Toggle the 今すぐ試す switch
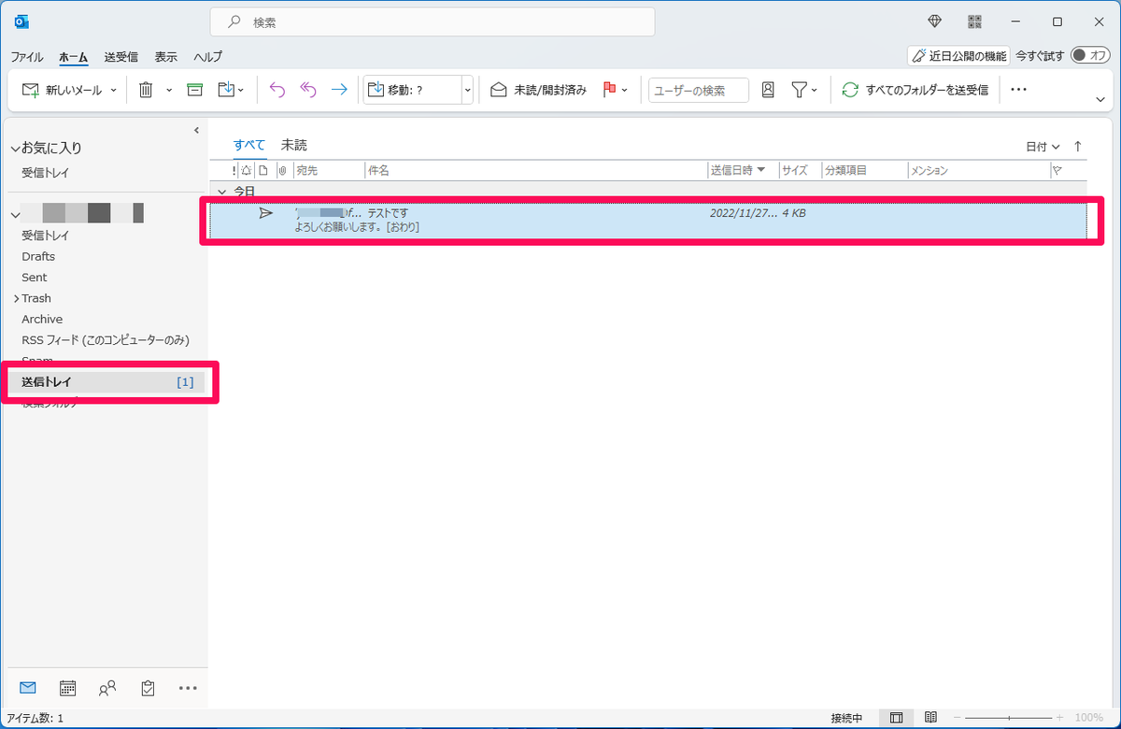This screenshot has width=1121, height=729. click(1090, 55)
